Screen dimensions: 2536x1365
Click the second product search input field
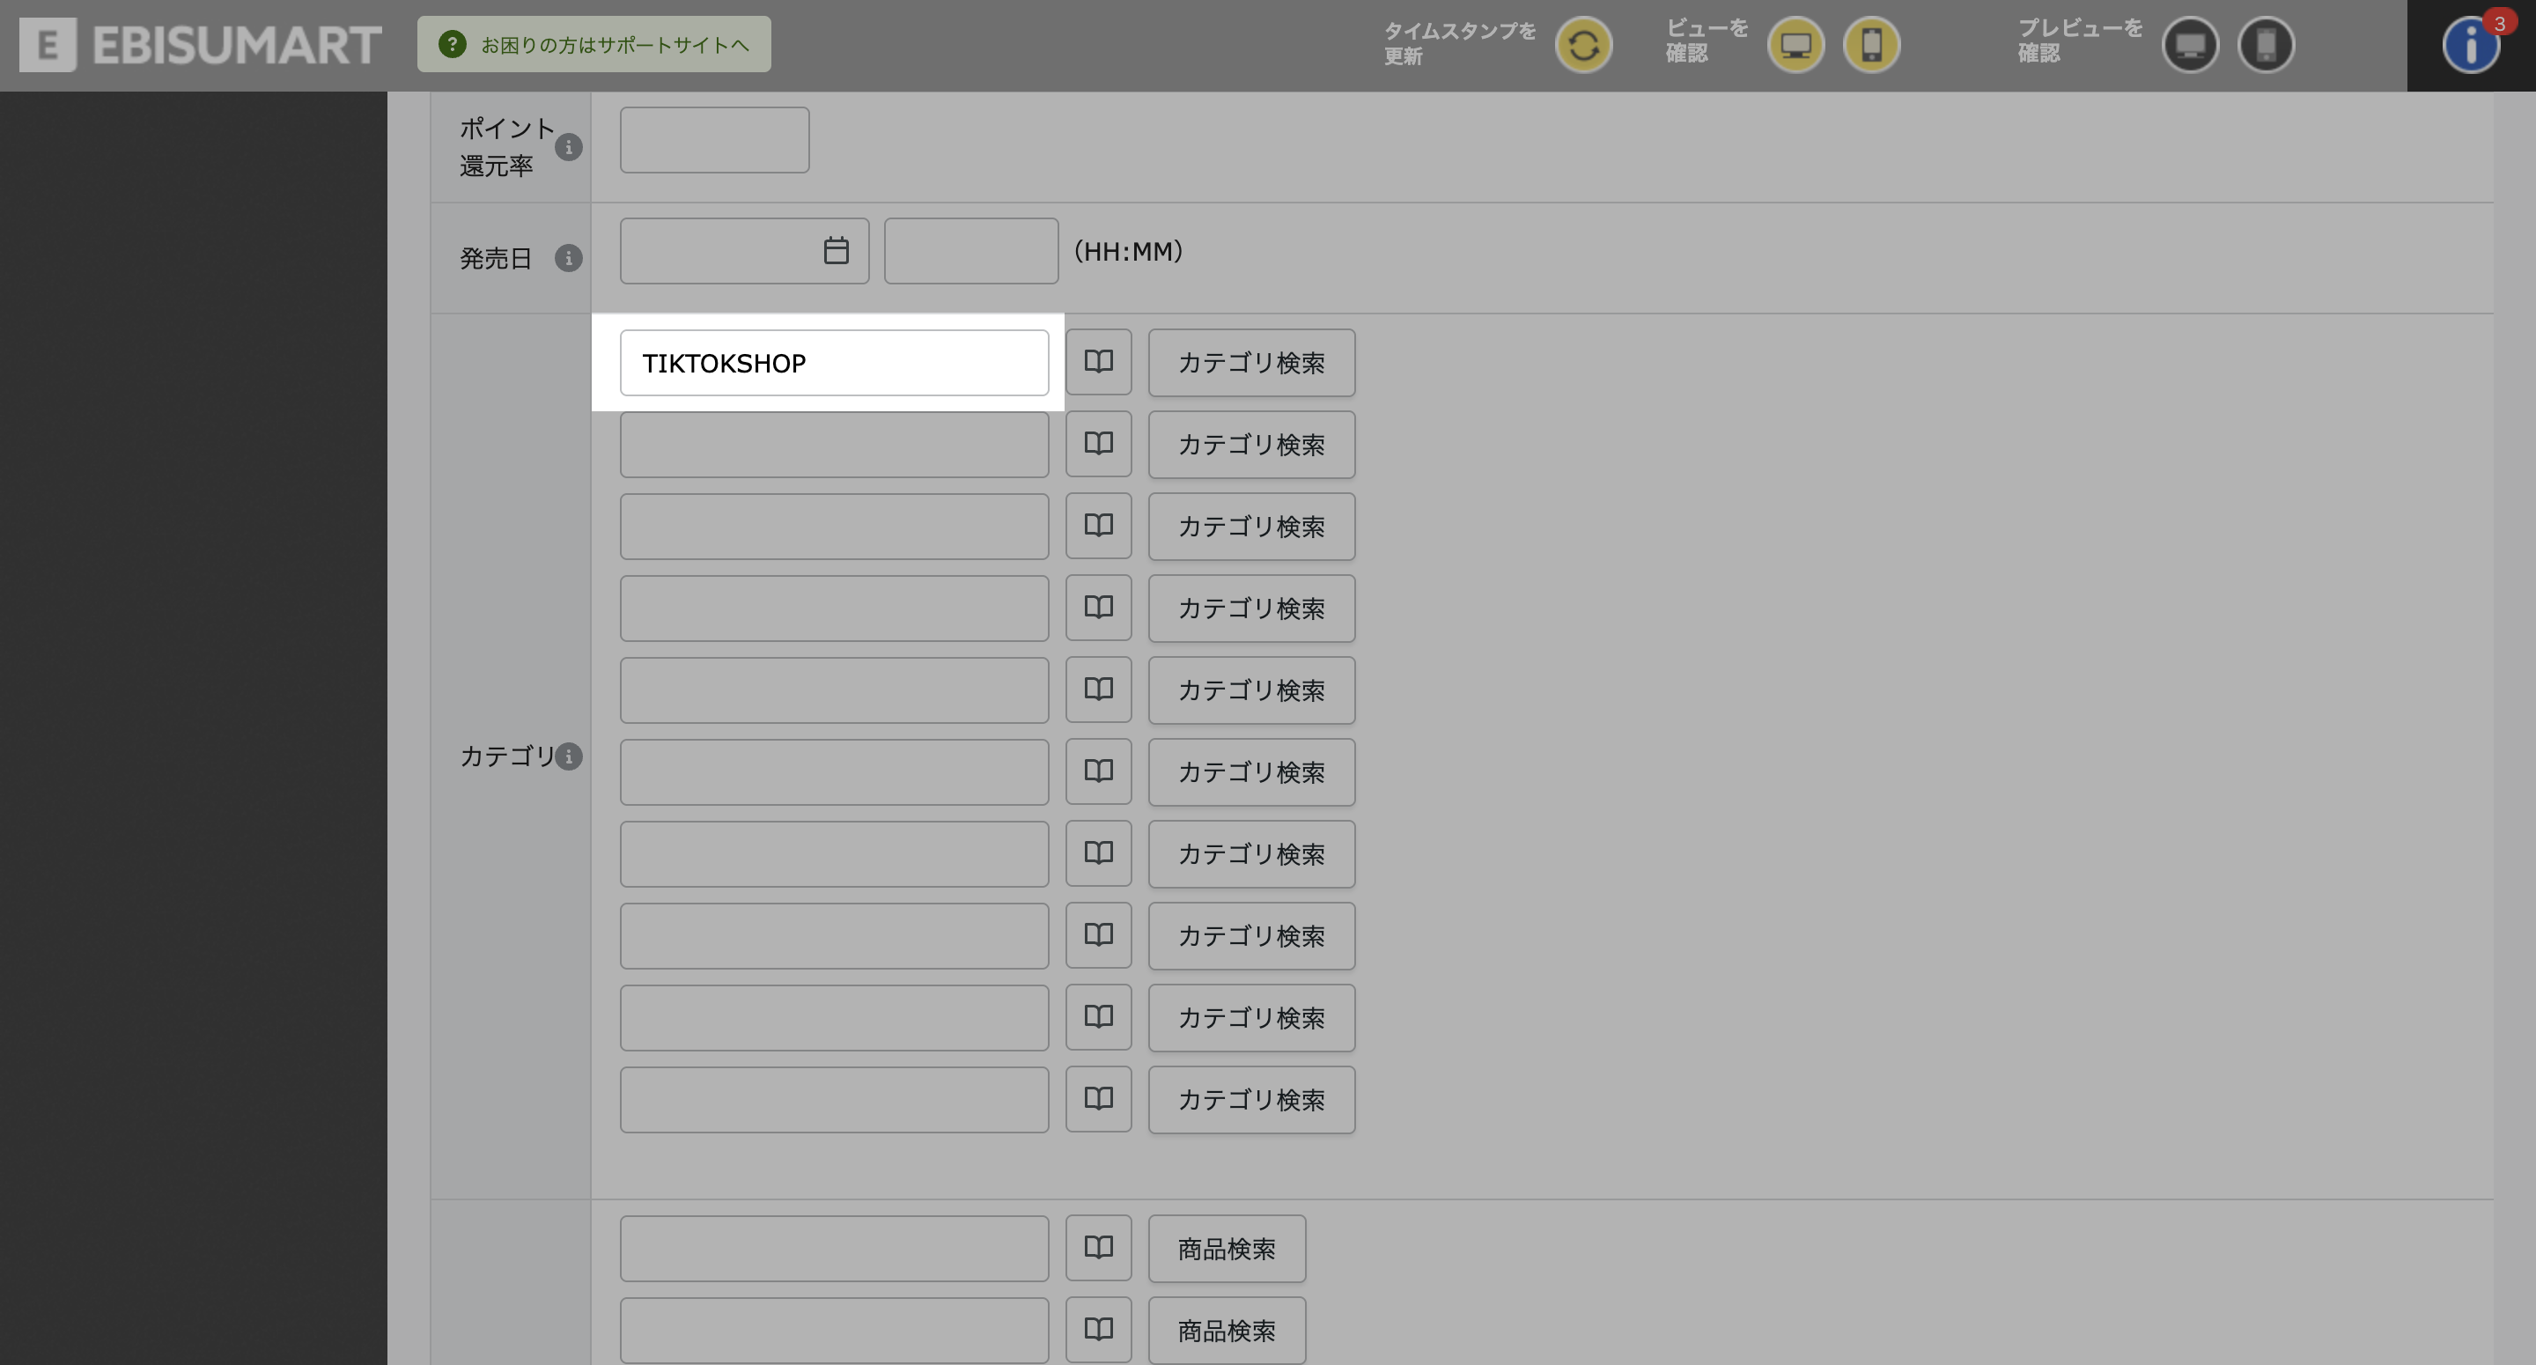tap(834, 1330)
